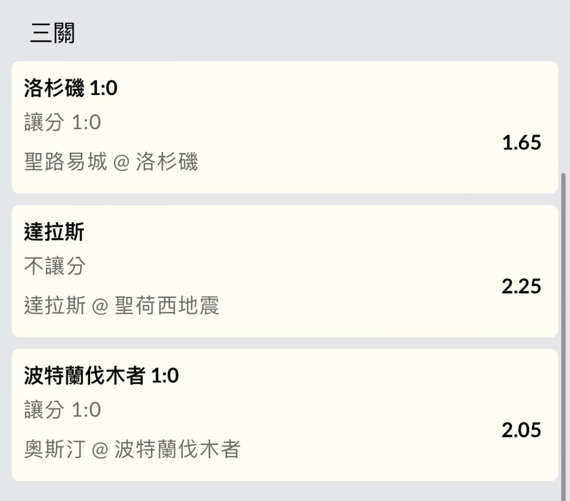Click the 三關 parlay heading

click(52, 33)
